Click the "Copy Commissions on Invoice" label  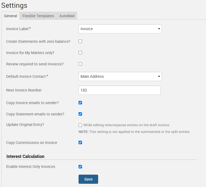pyautogui.click(x=32, y=143)
